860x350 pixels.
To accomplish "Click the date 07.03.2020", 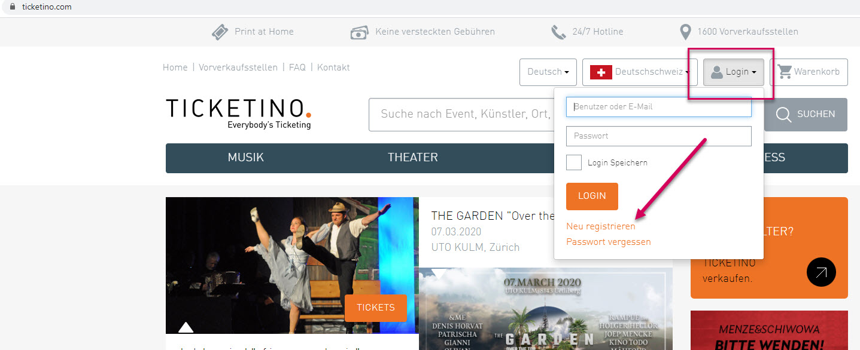I will point(456,232).
